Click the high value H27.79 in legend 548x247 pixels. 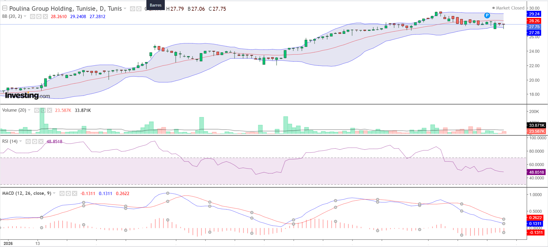point(175,9)
